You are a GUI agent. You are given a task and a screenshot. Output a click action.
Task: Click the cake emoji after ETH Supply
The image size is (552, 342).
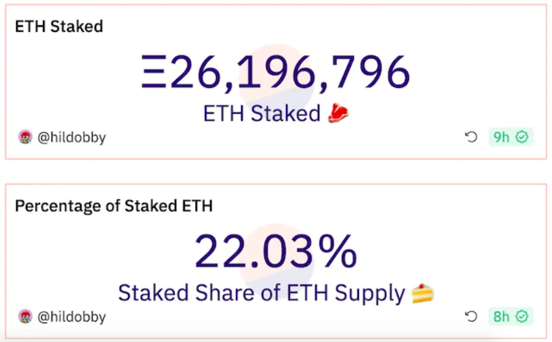(x=423, y=293)
